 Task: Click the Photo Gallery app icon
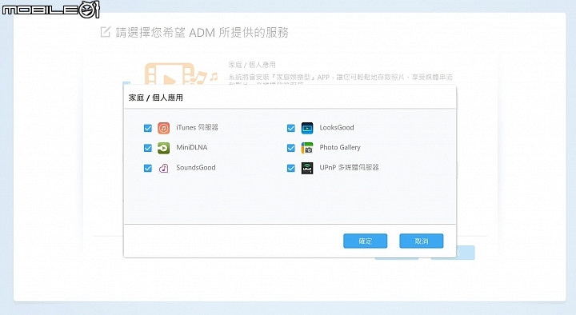pos(307,148)
